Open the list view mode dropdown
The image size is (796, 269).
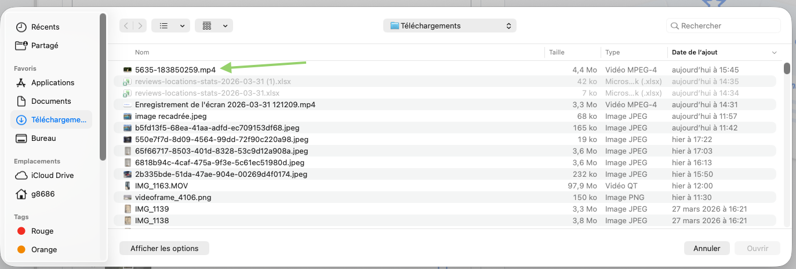[x=170, y=26]
